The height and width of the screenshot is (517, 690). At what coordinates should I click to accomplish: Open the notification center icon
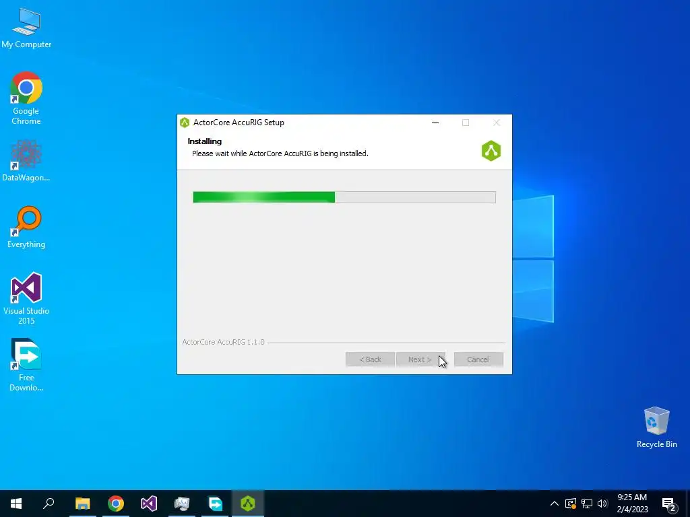[x=668, y=504]
